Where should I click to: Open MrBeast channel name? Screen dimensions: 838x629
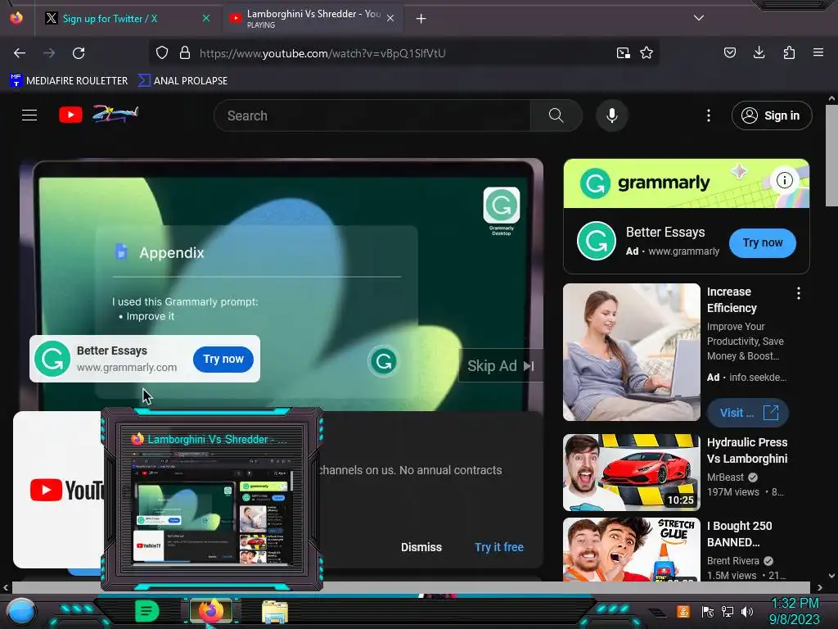[725, 477]
